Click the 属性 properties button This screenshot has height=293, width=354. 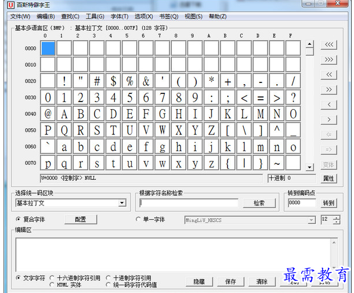pyautogui.click(x=329, y=178)
